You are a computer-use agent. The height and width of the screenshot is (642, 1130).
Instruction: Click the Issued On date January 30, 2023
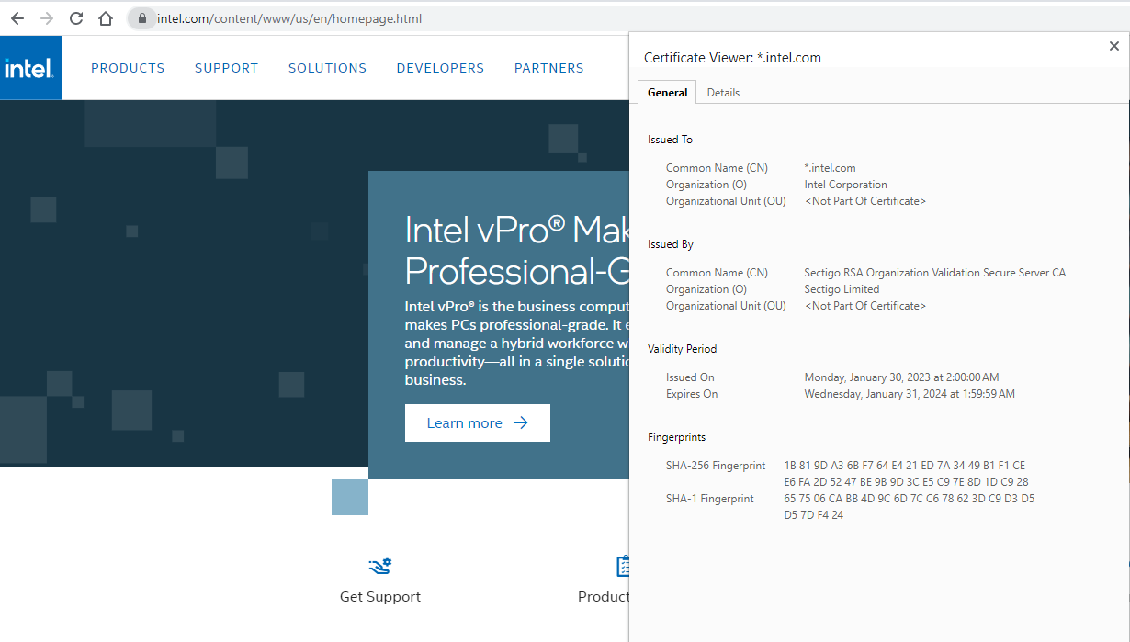pyautogui.click(x=901, y=377)
